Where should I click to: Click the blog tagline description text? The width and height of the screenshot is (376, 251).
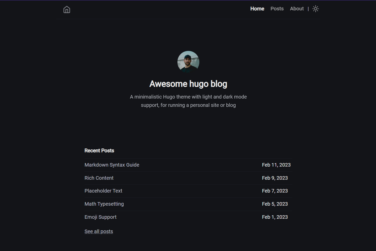(x=188, y=101)
